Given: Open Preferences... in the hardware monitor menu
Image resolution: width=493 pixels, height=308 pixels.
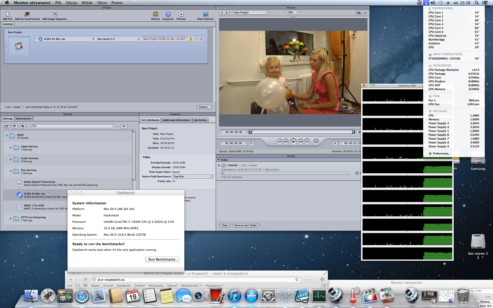Looking at the screenshot, I should tap(441, 153).
